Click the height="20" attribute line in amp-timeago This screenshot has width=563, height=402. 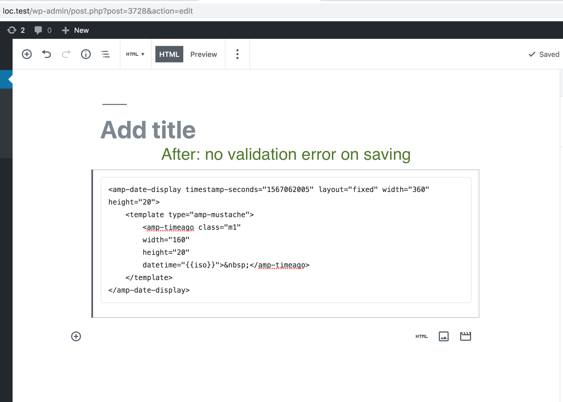coord(166,252)
